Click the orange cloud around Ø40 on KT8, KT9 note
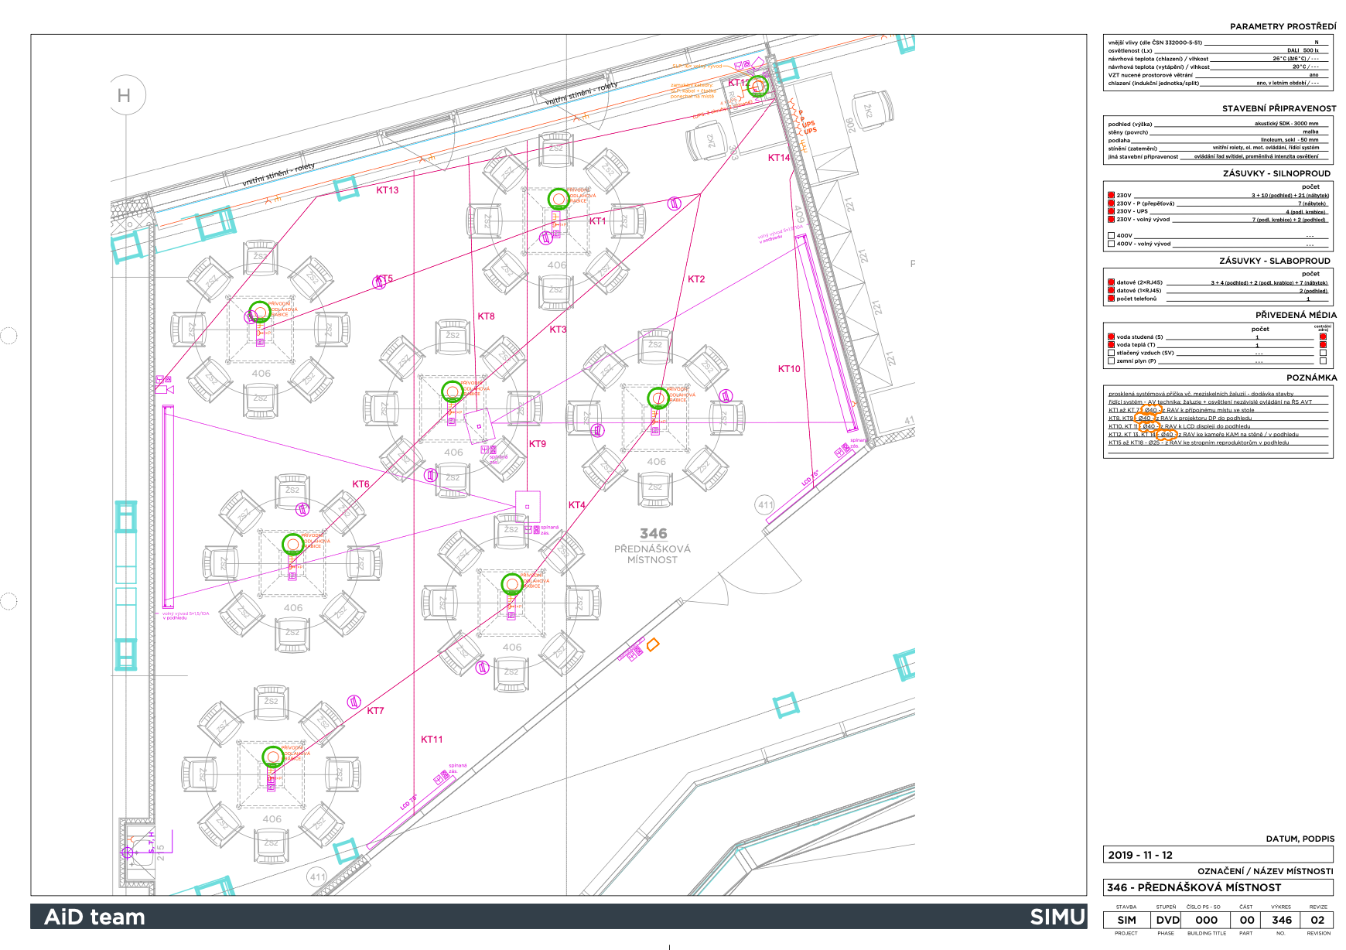1346x950 pixels. pyautogui.click(x=1145, y=419)
